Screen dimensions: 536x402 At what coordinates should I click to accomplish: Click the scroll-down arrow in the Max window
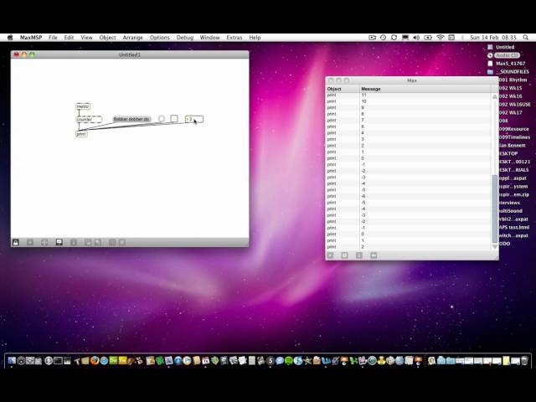point(494,246)
